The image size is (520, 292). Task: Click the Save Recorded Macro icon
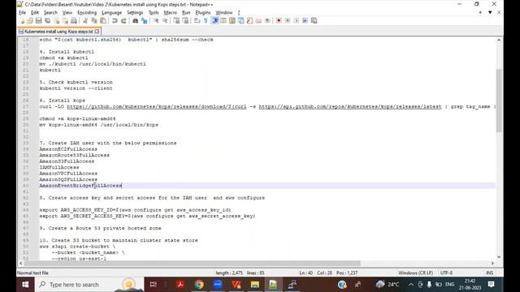[314, 21]
